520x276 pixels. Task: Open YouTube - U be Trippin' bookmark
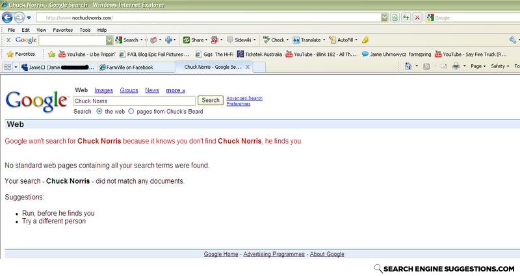(x=87, y=54)
